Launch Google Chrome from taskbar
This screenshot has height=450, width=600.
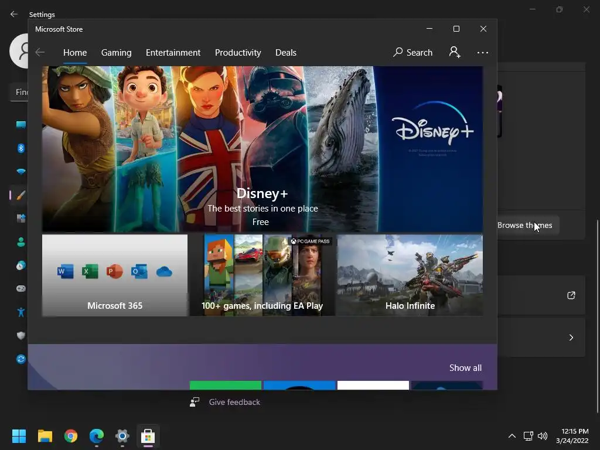tap(71, 436)
